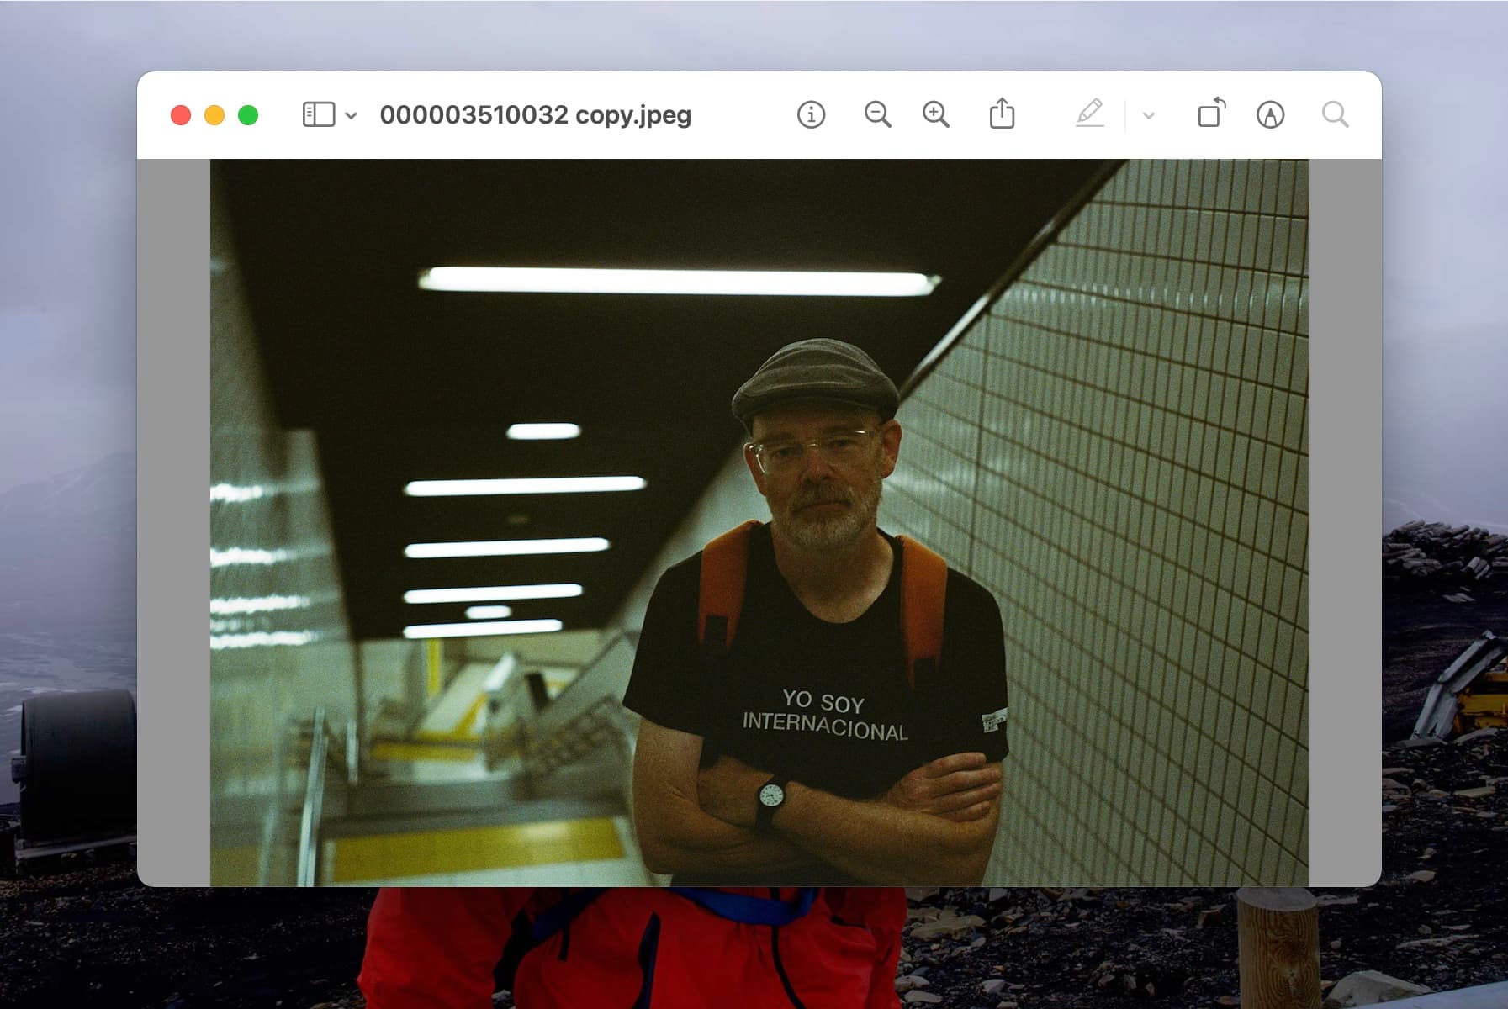Zoom in on the photo
1508x1009 pixels.
point(935,114)
